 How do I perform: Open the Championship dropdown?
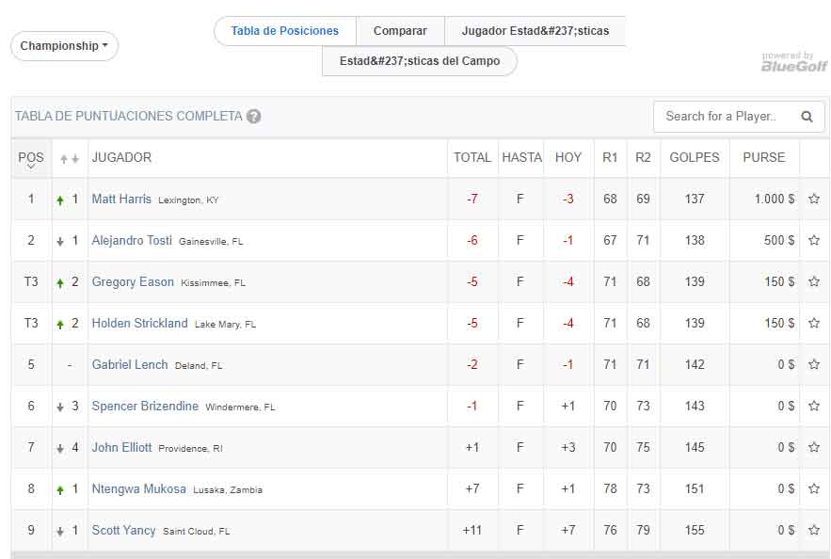(x=64, y=46)
